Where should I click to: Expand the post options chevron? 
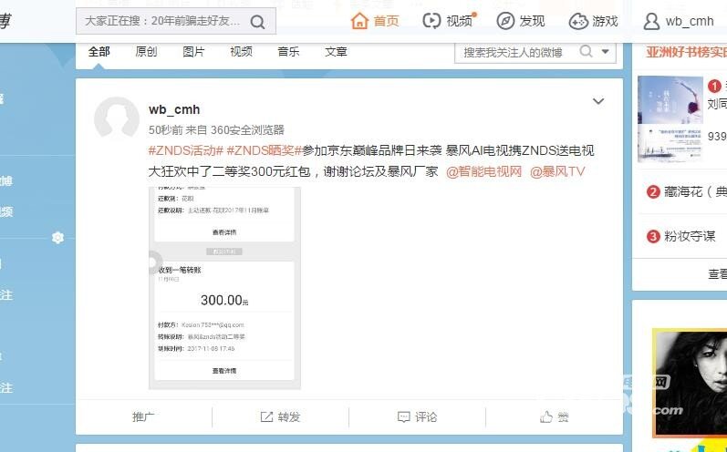pos(598,101)
